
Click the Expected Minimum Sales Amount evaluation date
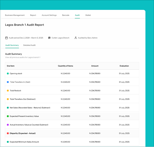coord(124,142)
